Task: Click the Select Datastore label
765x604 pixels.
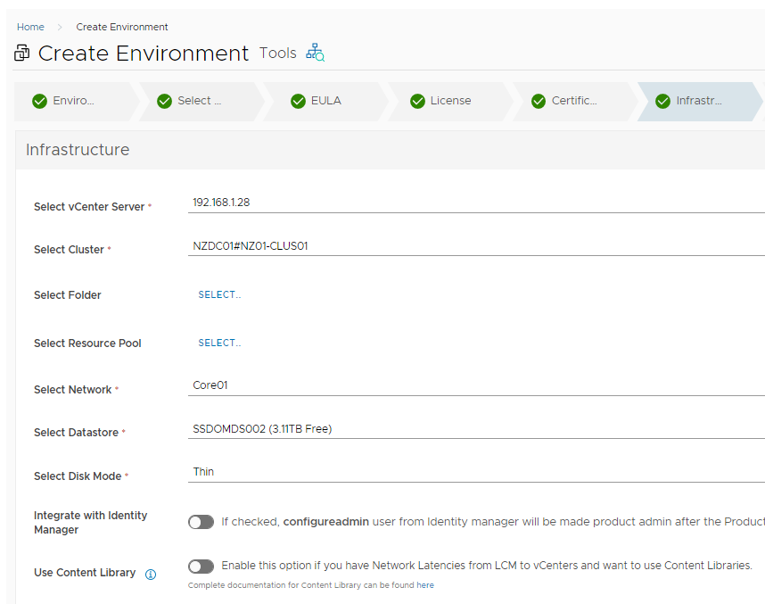Action: click(76, 433)
